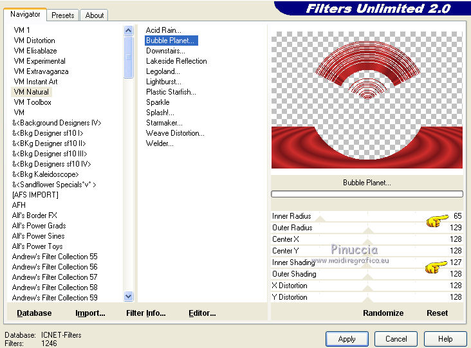
Task: Select the &<Sandflower Specials°v° > category
Action: (54, 185)
